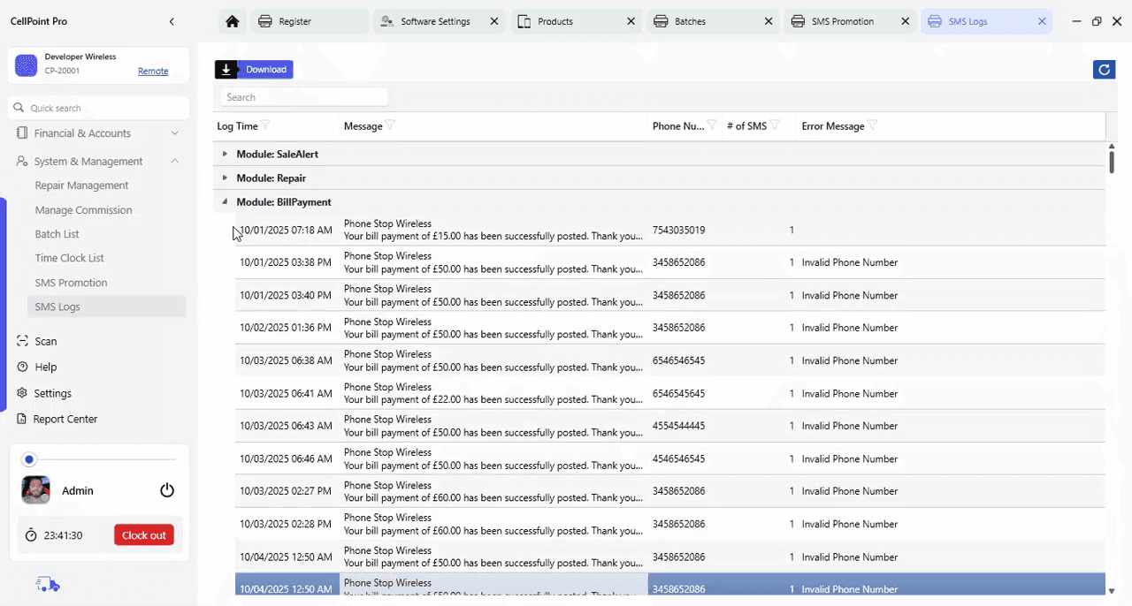
Task: Close the SMS Logs tab
Action: pyautogui.click(x=1042, y=21)
